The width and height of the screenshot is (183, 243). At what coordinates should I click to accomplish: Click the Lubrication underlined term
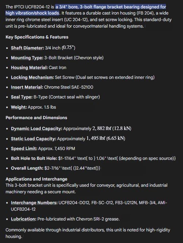[24, 219]
